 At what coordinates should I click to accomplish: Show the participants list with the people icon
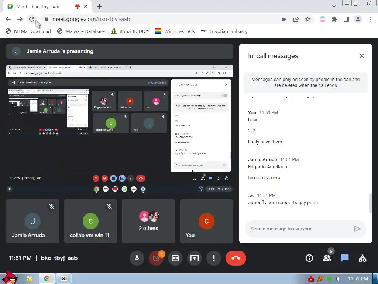(327, 258)
